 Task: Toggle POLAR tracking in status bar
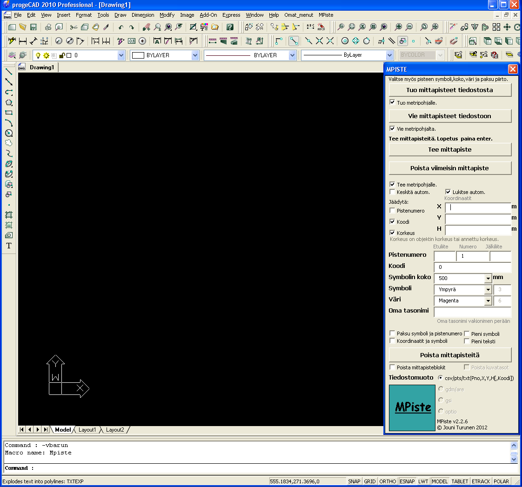pos(501,481)
